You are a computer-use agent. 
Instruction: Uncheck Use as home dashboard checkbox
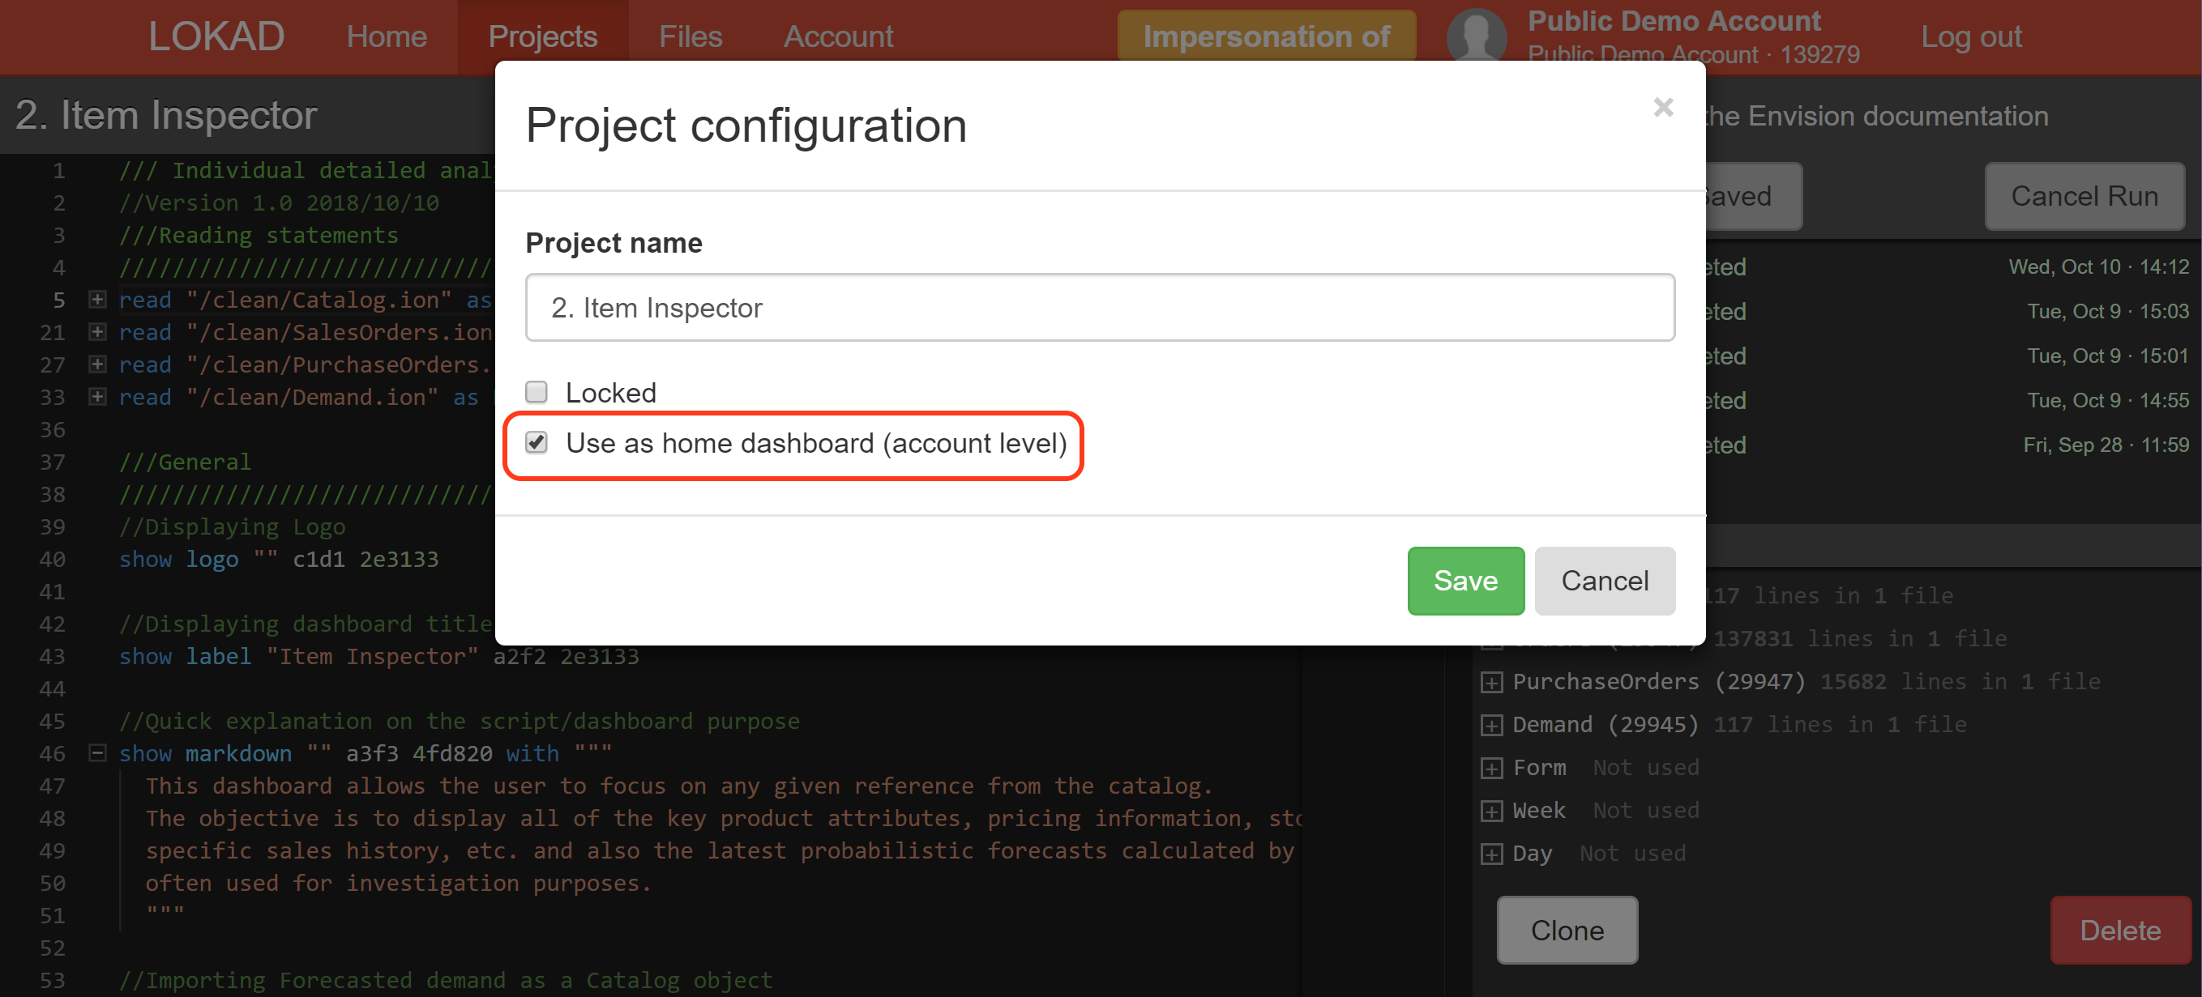point(536,442)
